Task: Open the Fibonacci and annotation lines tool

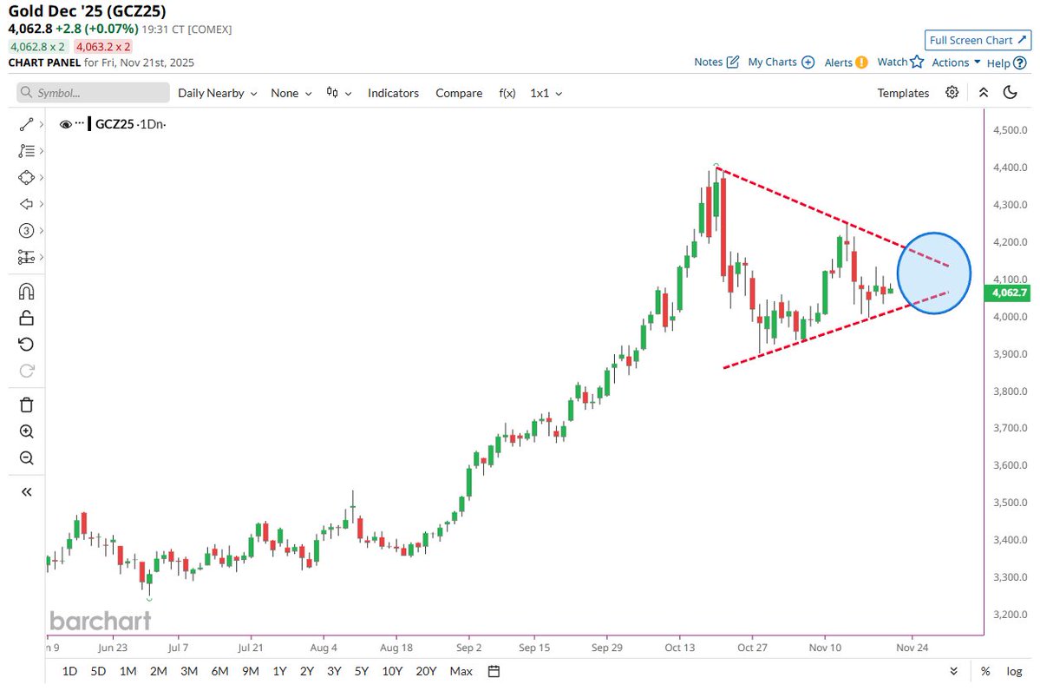Action: pyautogui.click(x=27, y=151)
